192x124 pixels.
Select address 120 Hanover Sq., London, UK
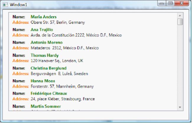57,61
